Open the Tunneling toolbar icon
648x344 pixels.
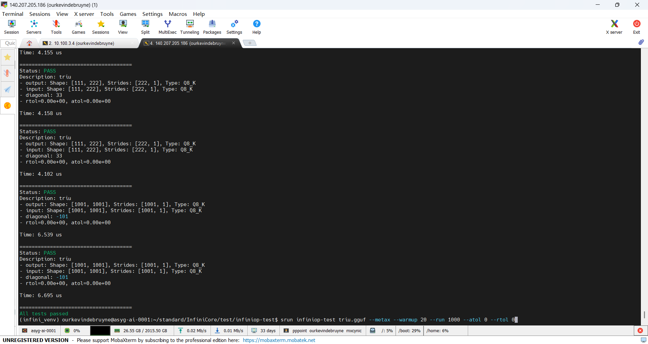[190, 27]
